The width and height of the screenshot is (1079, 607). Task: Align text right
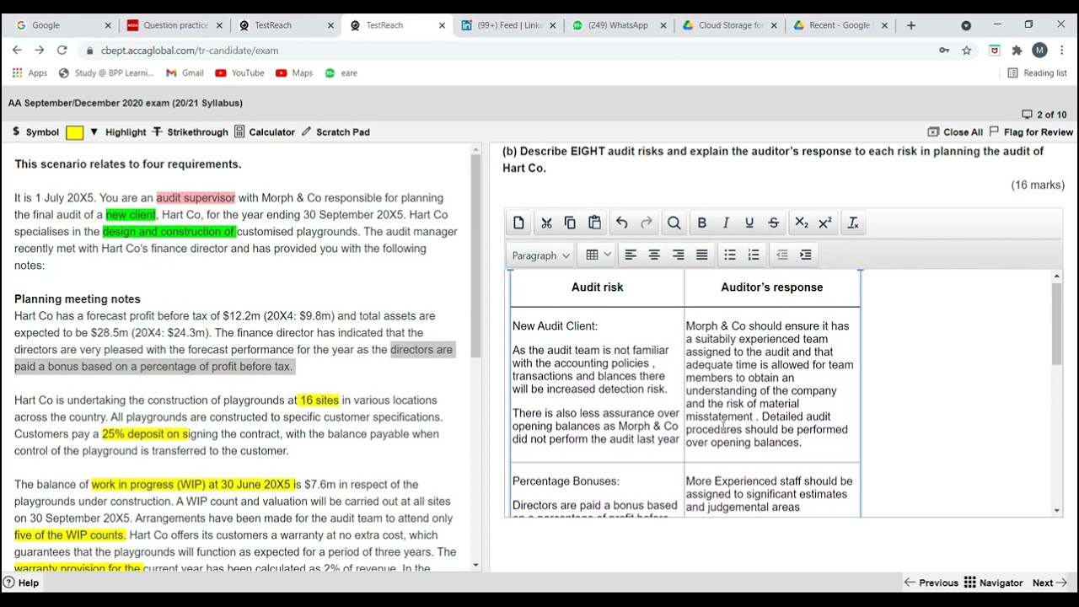tap(678, 255)
